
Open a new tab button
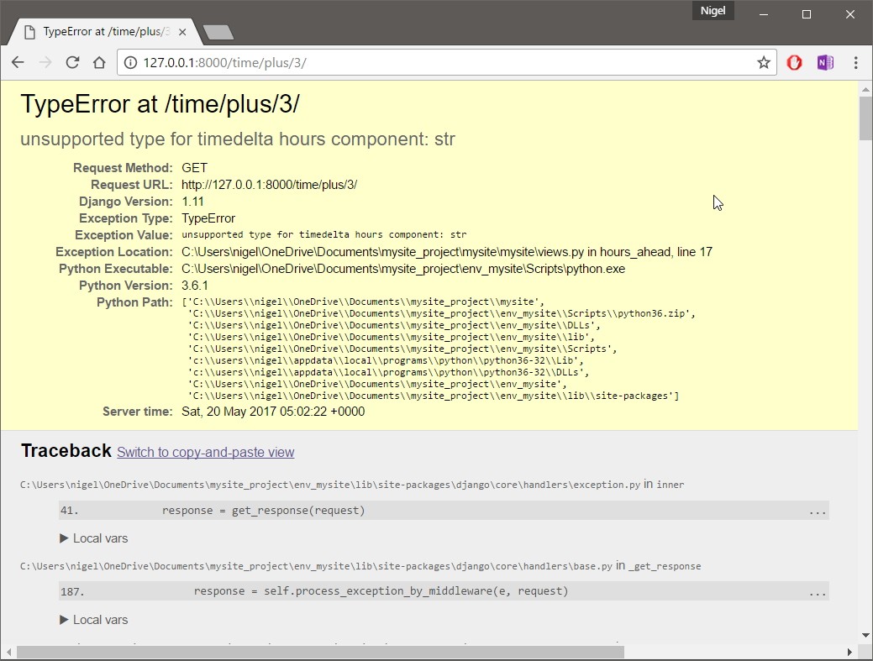(218, 33)
